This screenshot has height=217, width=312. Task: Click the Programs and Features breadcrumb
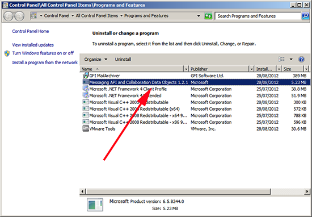pos(146,16)
